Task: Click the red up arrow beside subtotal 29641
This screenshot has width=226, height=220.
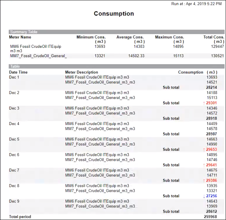Action: pos(204,165)
